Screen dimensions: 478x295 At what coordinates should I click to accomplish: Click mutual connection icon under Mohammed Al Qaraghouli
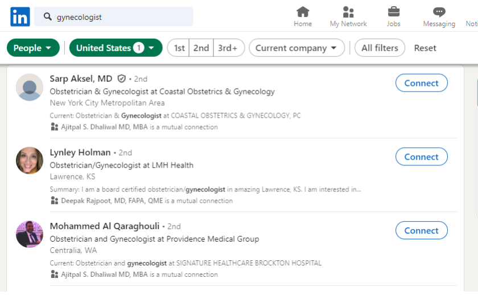(x=54, y=275)
